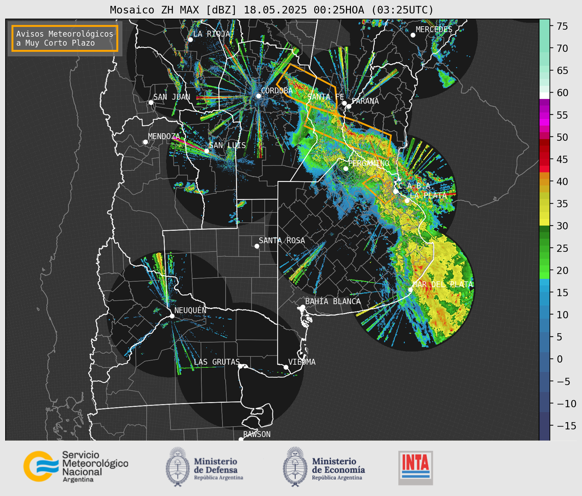Click the VIEDMA city marker dot
Screen dimensions: 582x496
pyautogui.click(x=286, y=367)
